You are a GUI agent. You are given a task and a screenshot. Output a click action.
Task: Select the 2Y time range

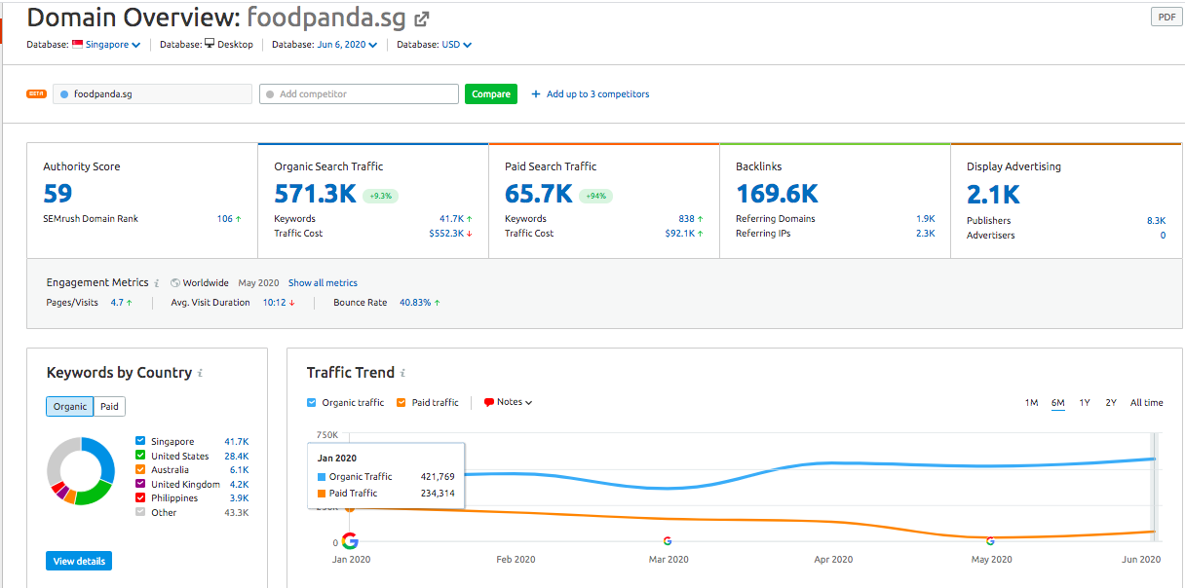(x=1111, y=403)
